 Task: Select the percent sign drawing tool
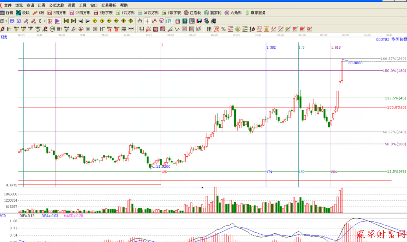223,29
